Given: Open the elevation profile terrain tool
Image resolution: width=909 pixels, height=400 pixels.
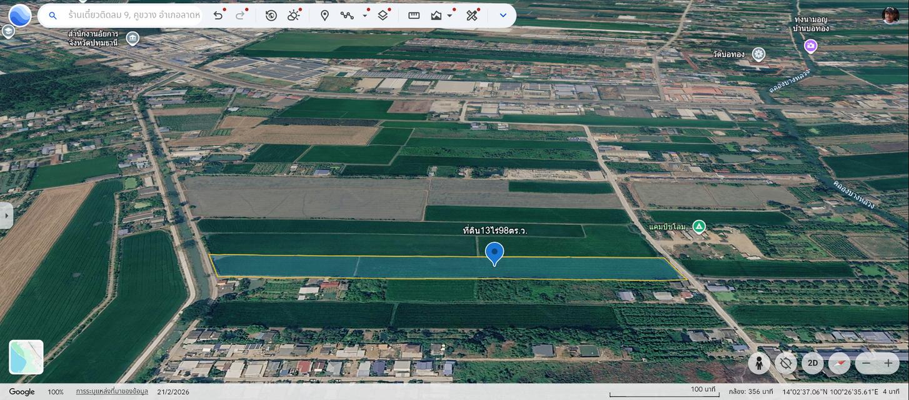Looking at the screenshot, I should click(x=436, y=16).
